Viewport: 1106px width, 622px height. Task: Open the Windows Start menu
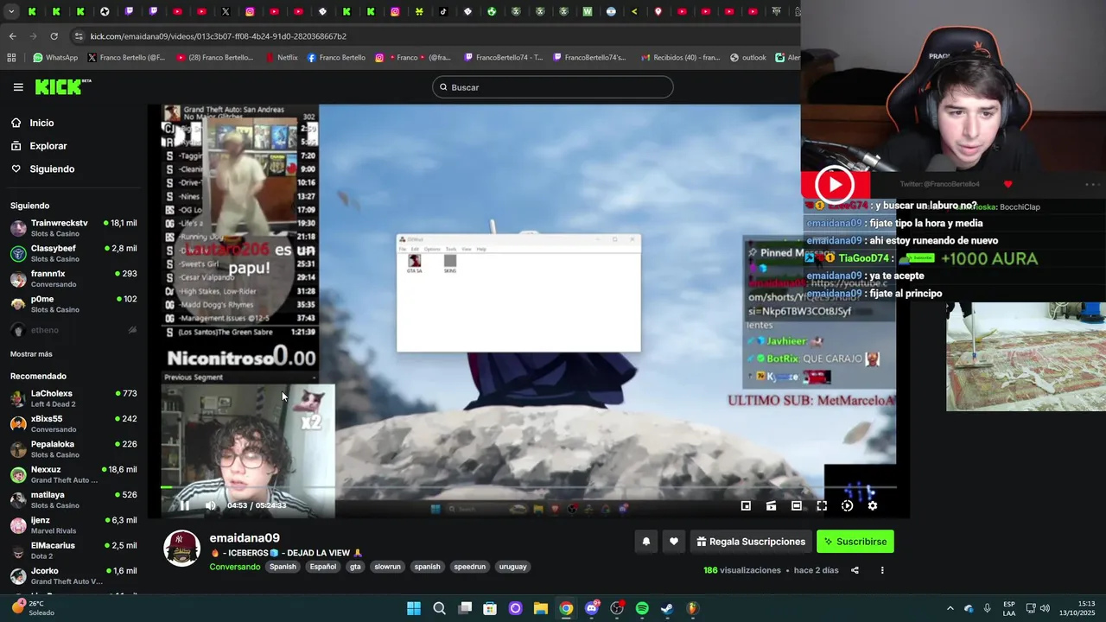[x=414, y=608]
